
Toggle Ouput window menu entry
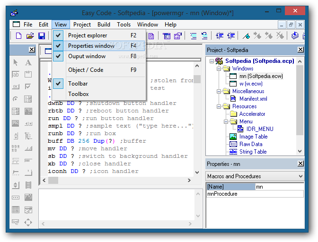pyautogui.click(x=99, y=56)
